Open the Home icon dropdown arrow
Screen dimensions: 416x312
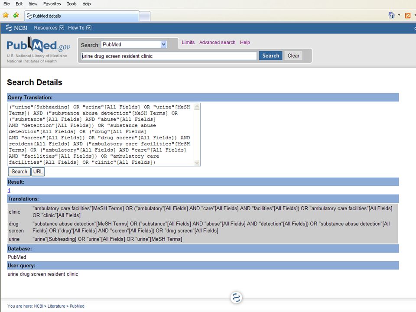click(x=399, y=16)
